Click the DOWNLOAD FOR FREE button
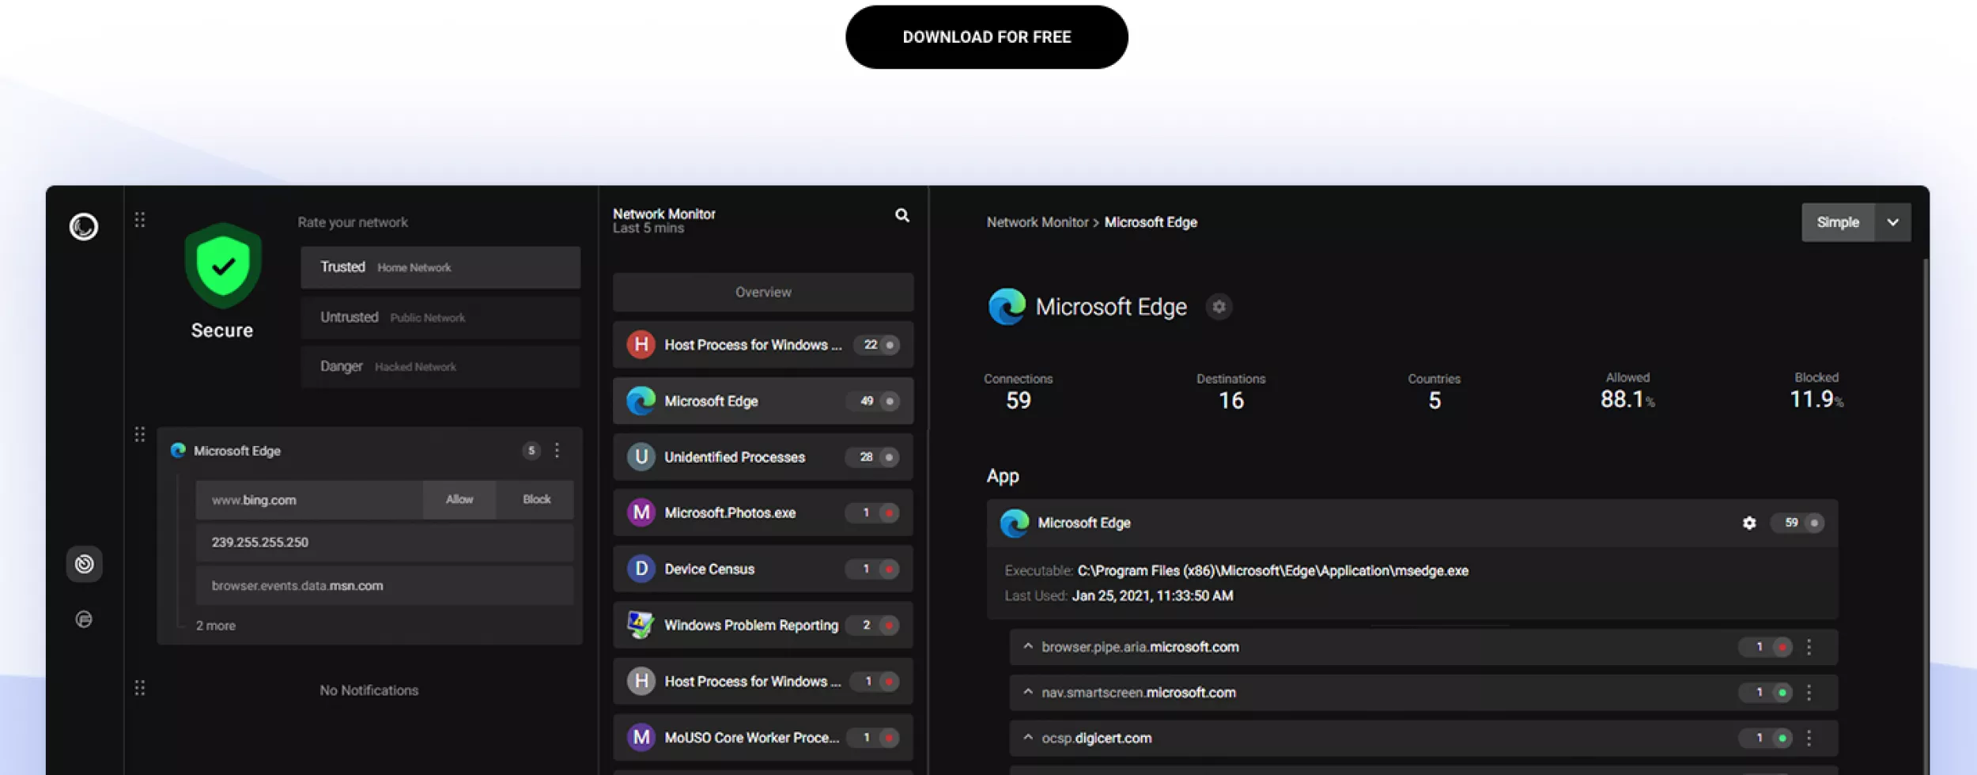Viewport: 1977px width, 775px height. pyautogui.click(x=986, y=36)
